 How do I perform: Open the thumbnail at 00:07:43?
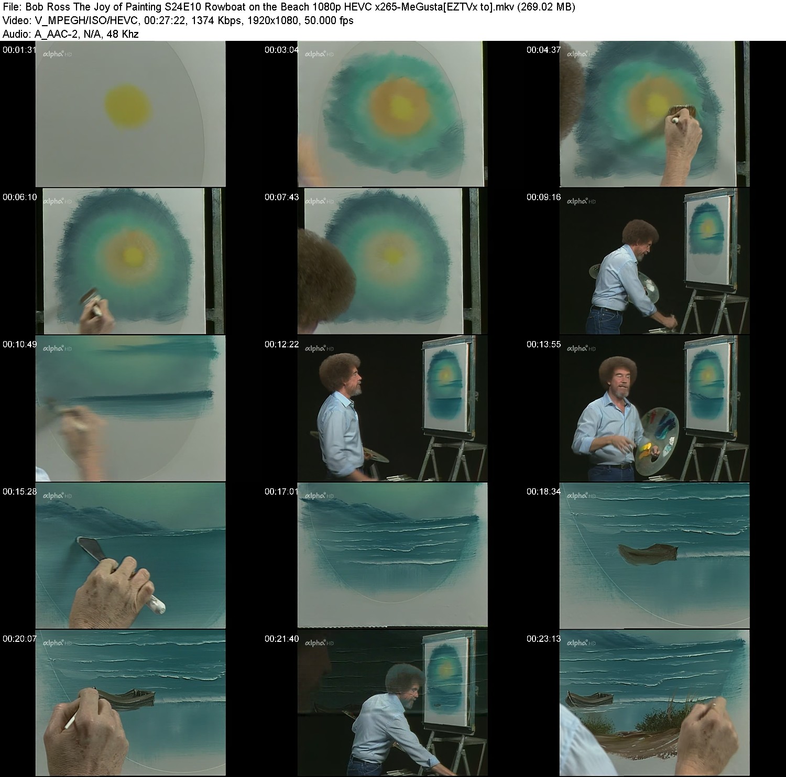point(393,261)
